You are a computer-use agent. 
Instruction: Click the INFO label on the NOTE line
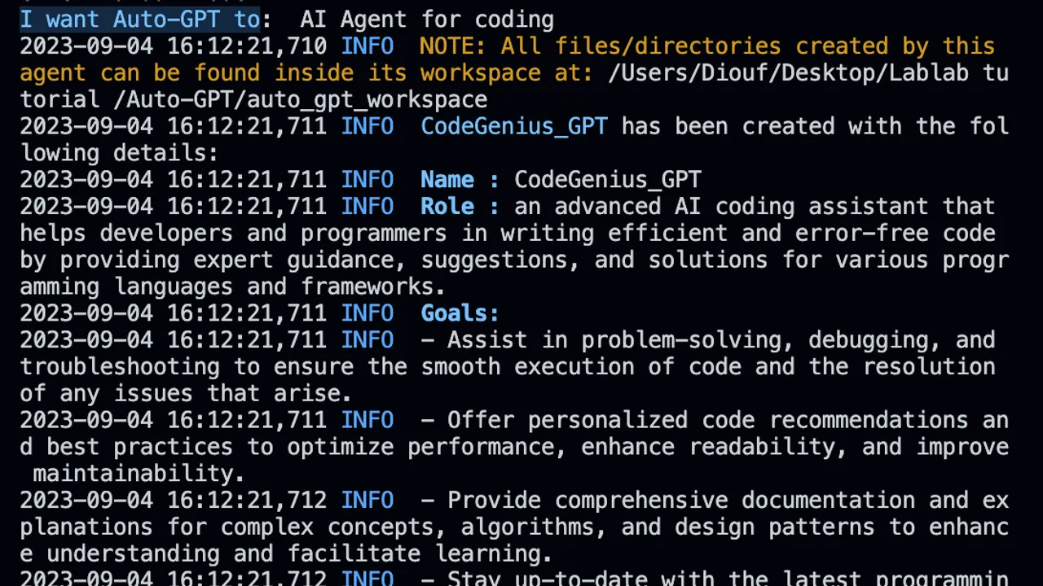tap(367, 46)
